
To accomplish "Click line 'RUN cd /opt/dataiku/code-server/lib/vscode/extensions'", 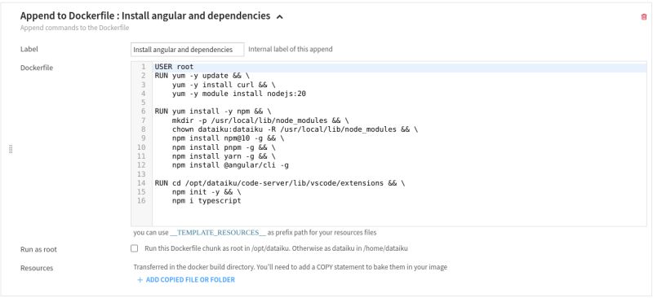I will pos(279,183).
